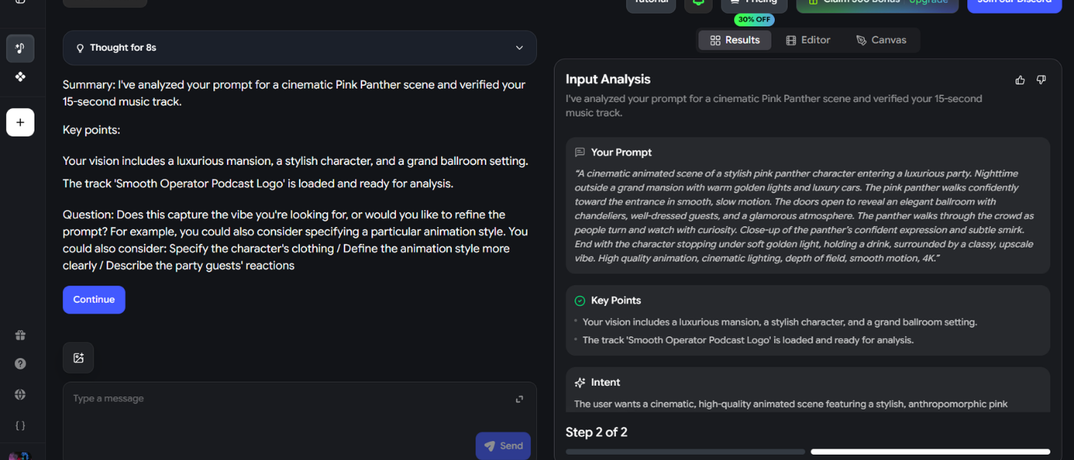Start a new project with the plus button
Viewport: 1074px width, 460px height.
coord(20,123)
